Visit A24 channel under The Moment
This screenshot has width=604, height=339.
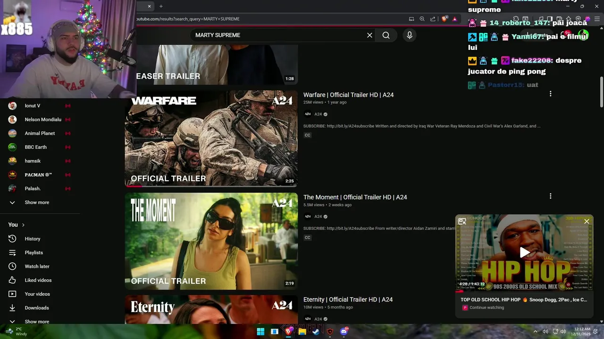318,217
